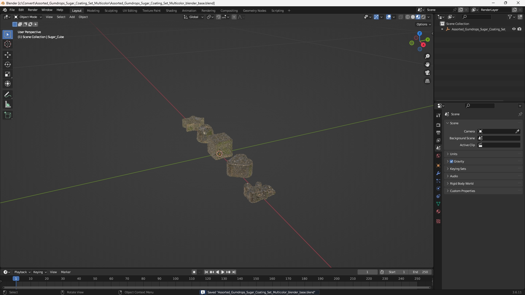Hide the Assorted_Gumdrops collection in viewport
Screen dimensions: 525x295
pyautogui.click(x=514, y=29)
